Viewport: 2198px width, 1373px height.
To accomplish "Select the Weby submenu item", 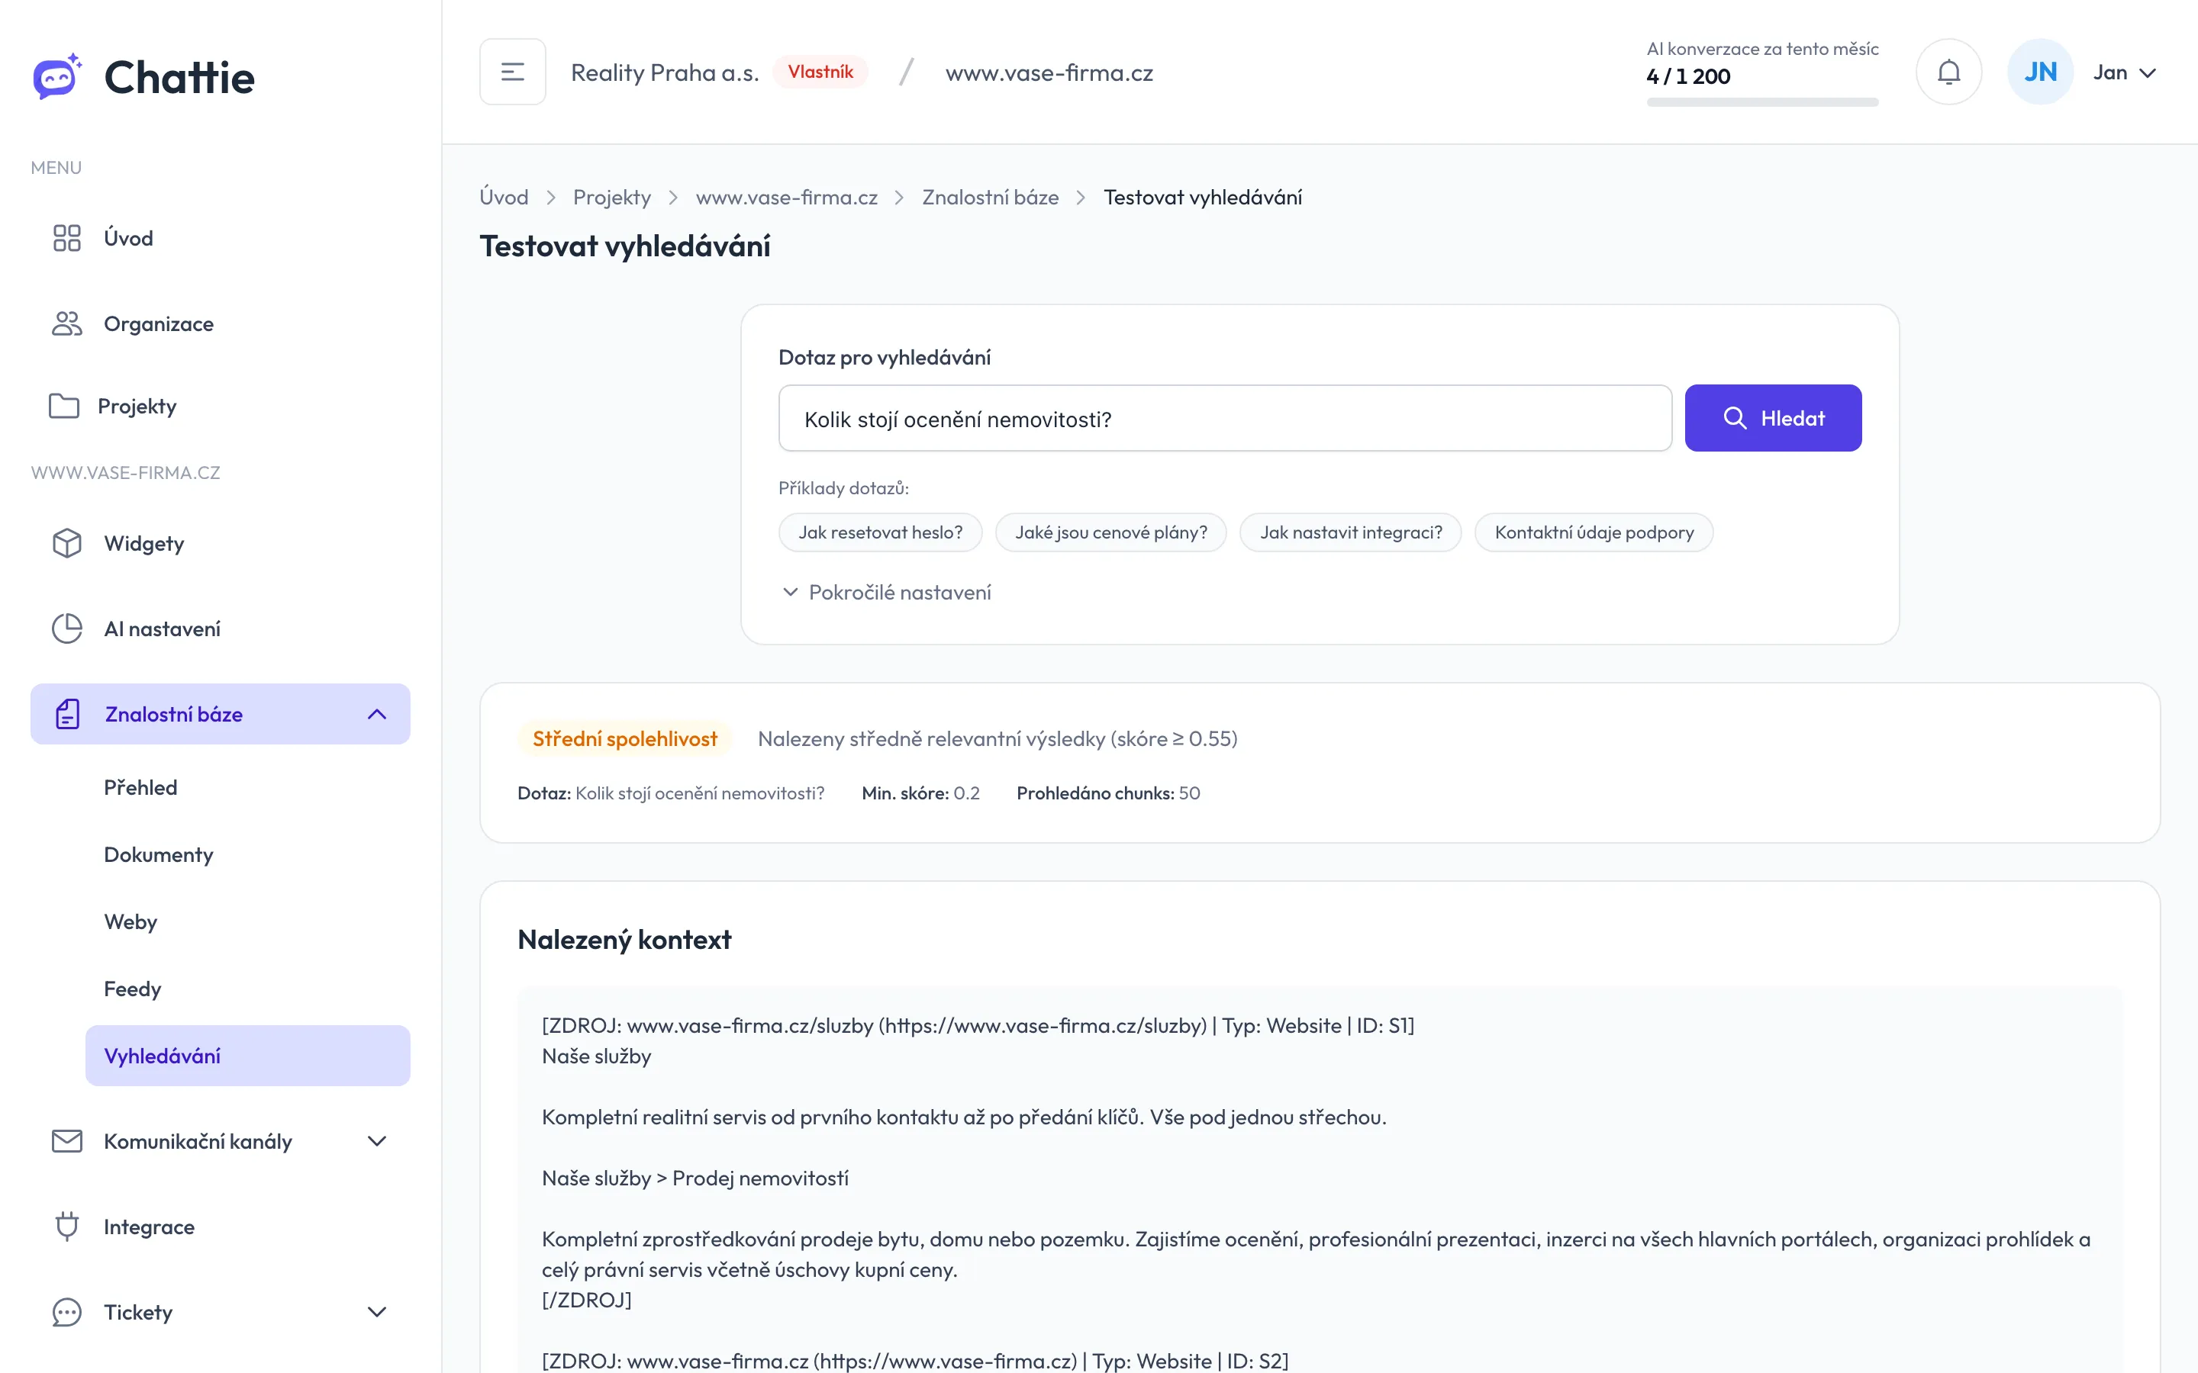I will tap(248, 921).
